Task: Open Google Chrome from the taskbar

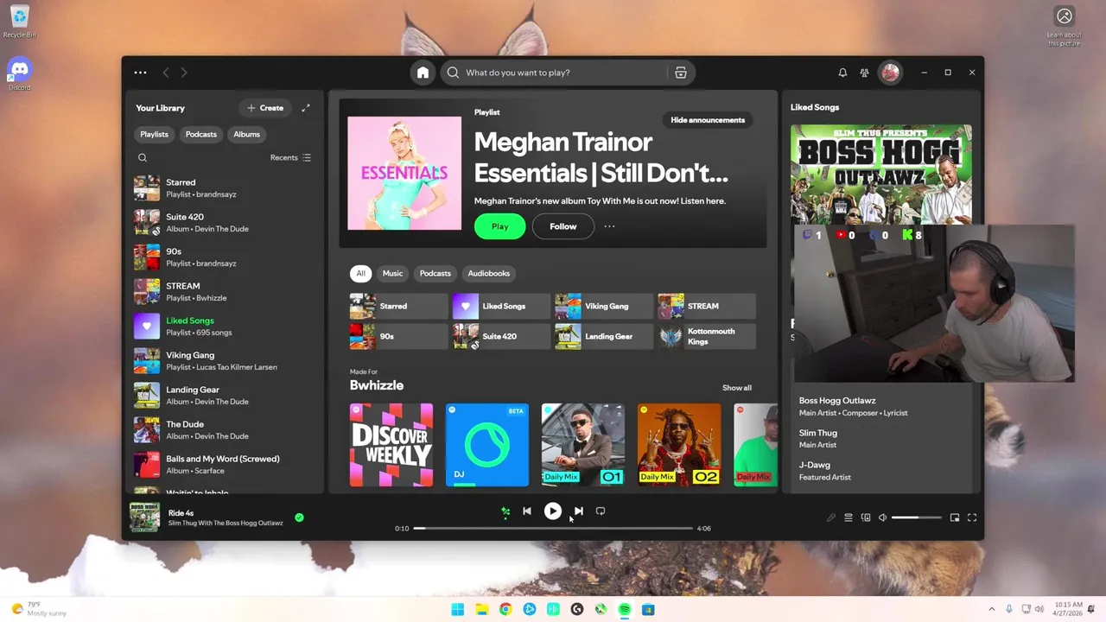Action: click(x=505, y=609)
